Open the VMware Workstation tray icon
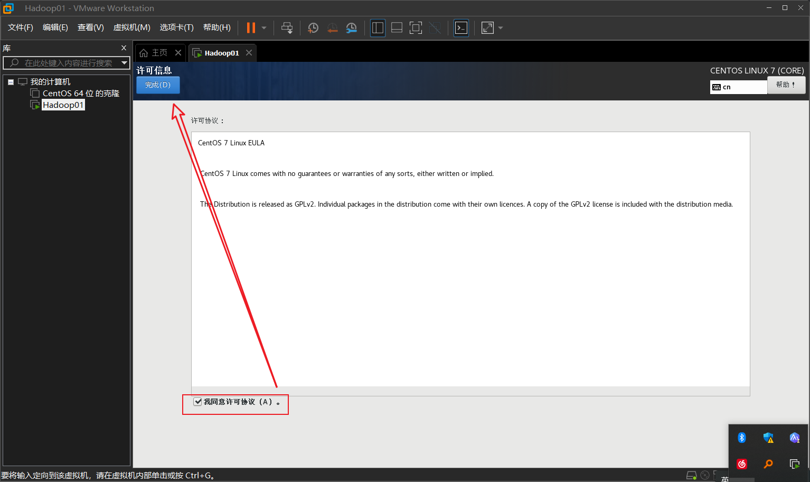This screenshot has width=810, height=482. pos(795,464)
